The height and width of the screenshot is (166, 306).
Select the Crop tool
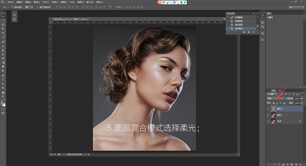coord(3,33)
